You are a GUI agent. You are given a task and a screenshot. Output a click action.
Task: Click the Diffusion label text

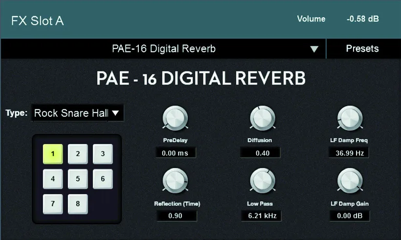[260, 140]
